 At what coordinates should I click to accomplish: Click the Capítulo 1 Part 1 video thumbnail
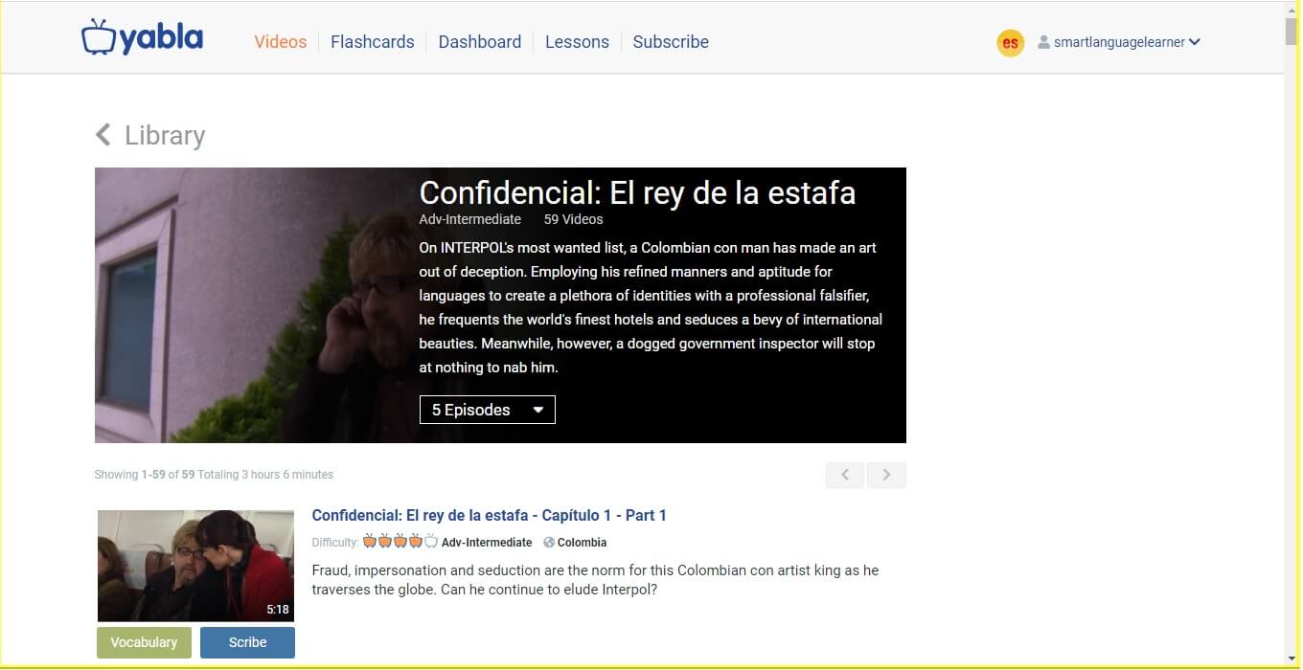click(195, 566)
